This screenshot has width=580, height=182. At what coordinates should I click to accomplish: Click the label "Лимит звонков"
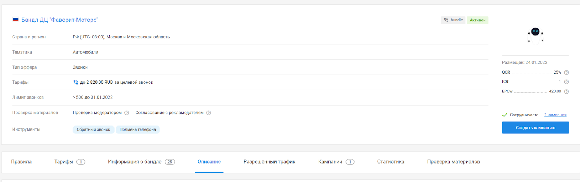coord(28,98)
